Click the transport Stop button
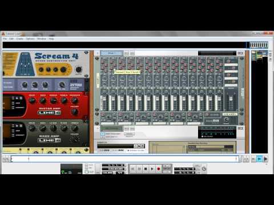The width and height of the screenshot is (274, 205). [146, 169]
